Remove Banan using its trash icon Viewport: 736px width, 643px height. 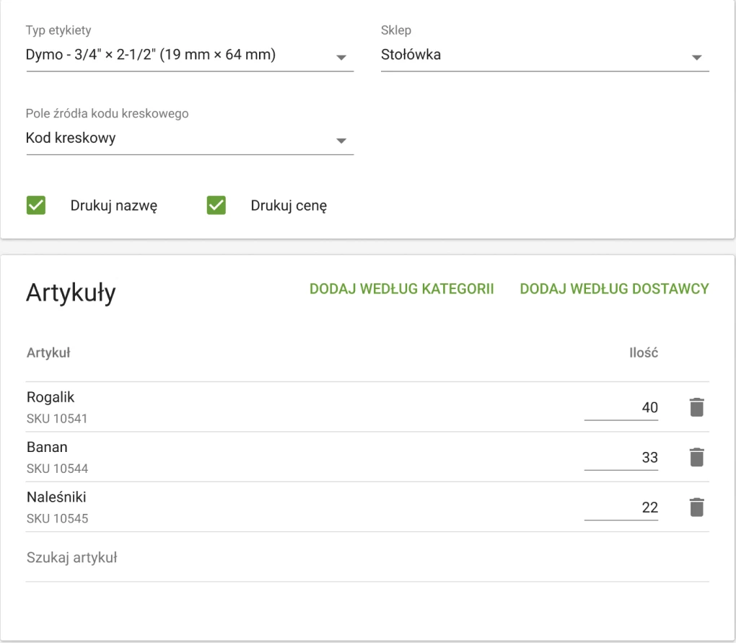click(696, 457)
